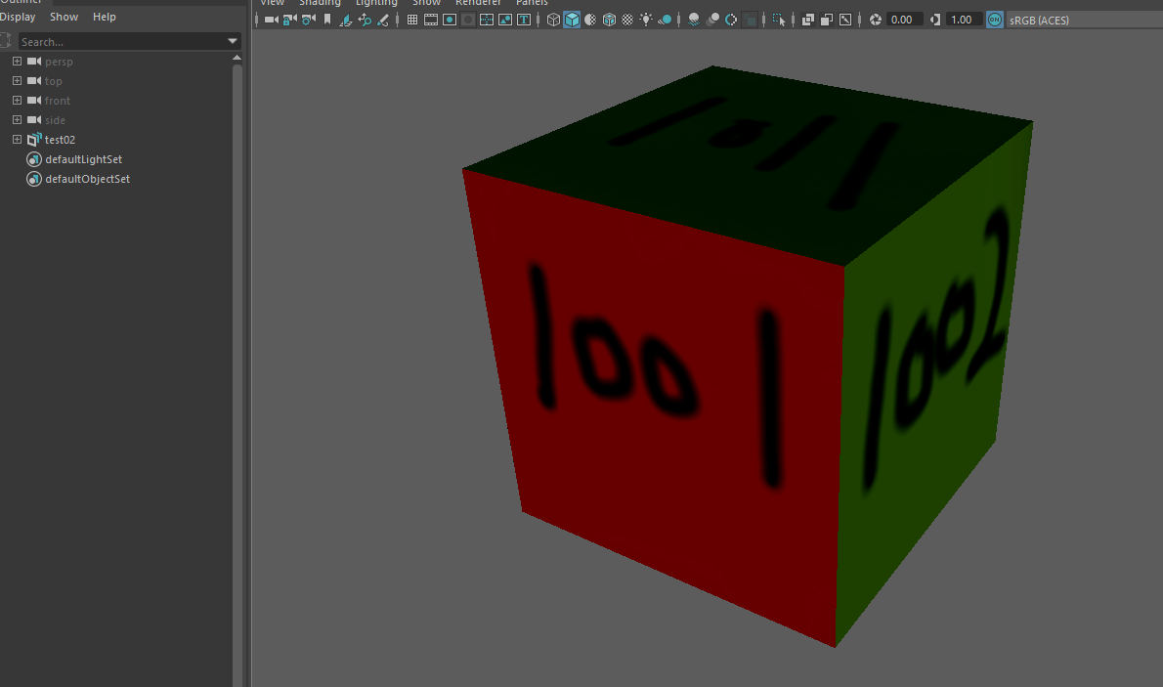Viewport: 1163px width, 687px height.
Task: Turn on viewport lighting icon
Action: [x=646, y=20]
